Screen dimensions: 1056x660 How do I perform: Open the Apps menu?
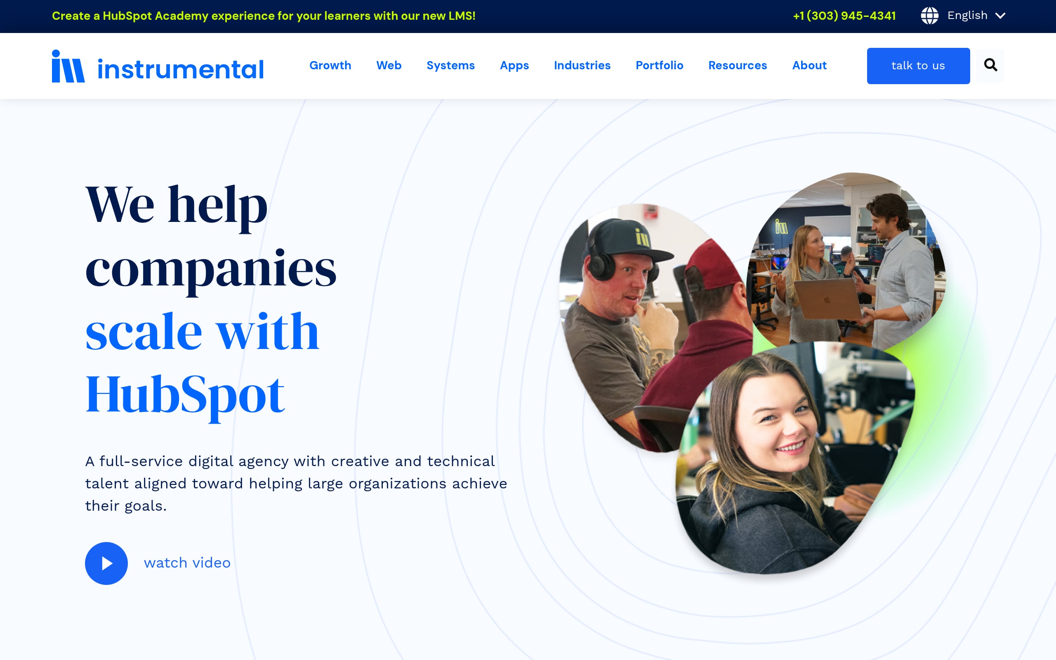[514, 66]
